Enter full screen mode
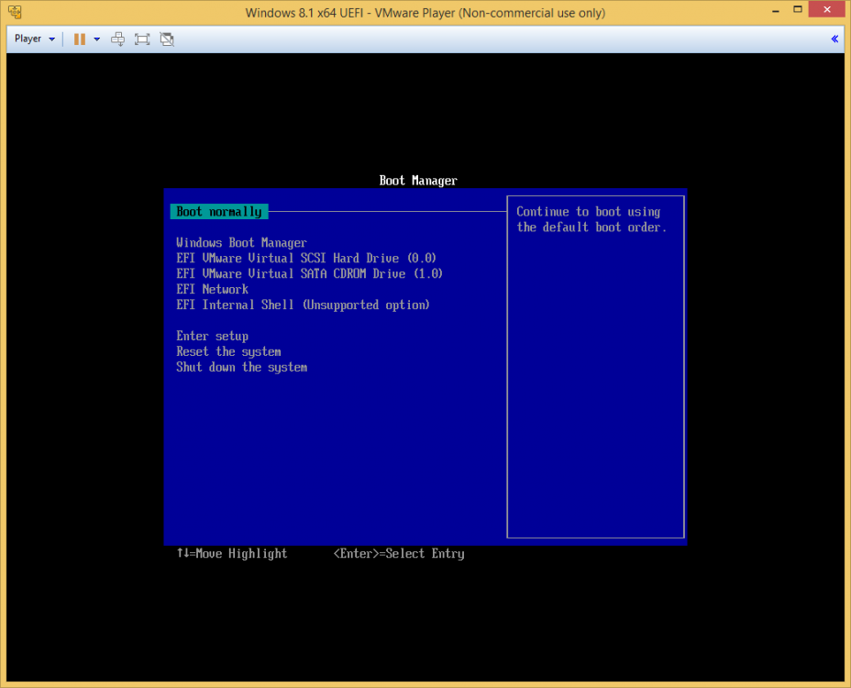 (142, 39)
